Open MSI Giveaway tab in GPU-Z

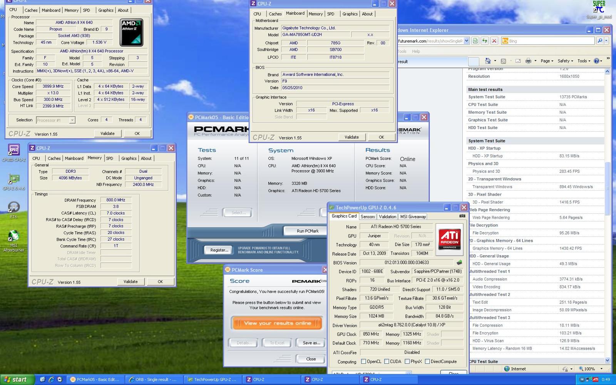413,217
